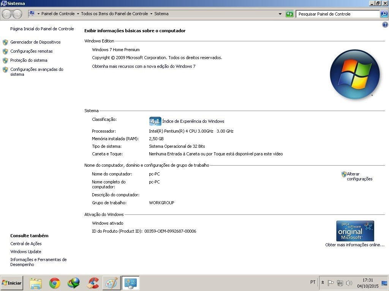
Task: Open Página Inicial do Painel de Controle
Action: pyautogui.click(x=42, y=29)
